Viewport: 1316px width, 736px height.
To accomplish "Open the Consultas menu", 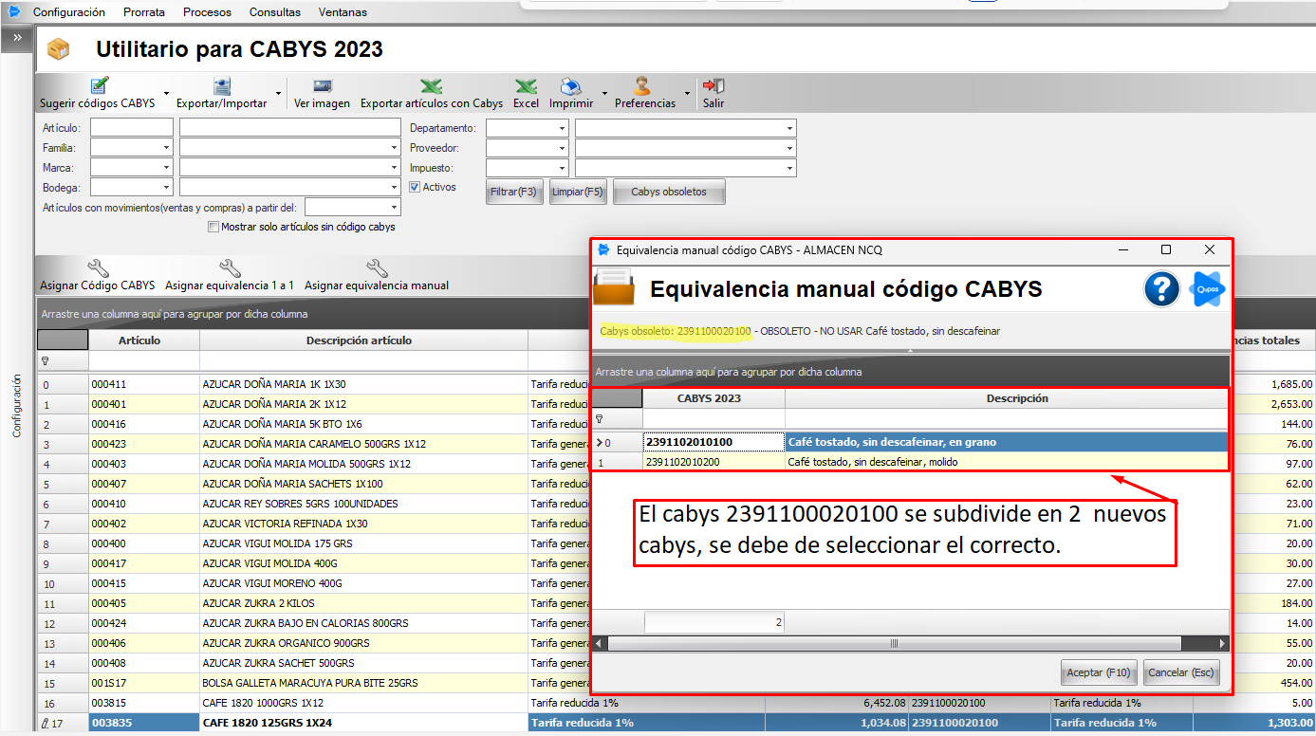I will 275,12.
